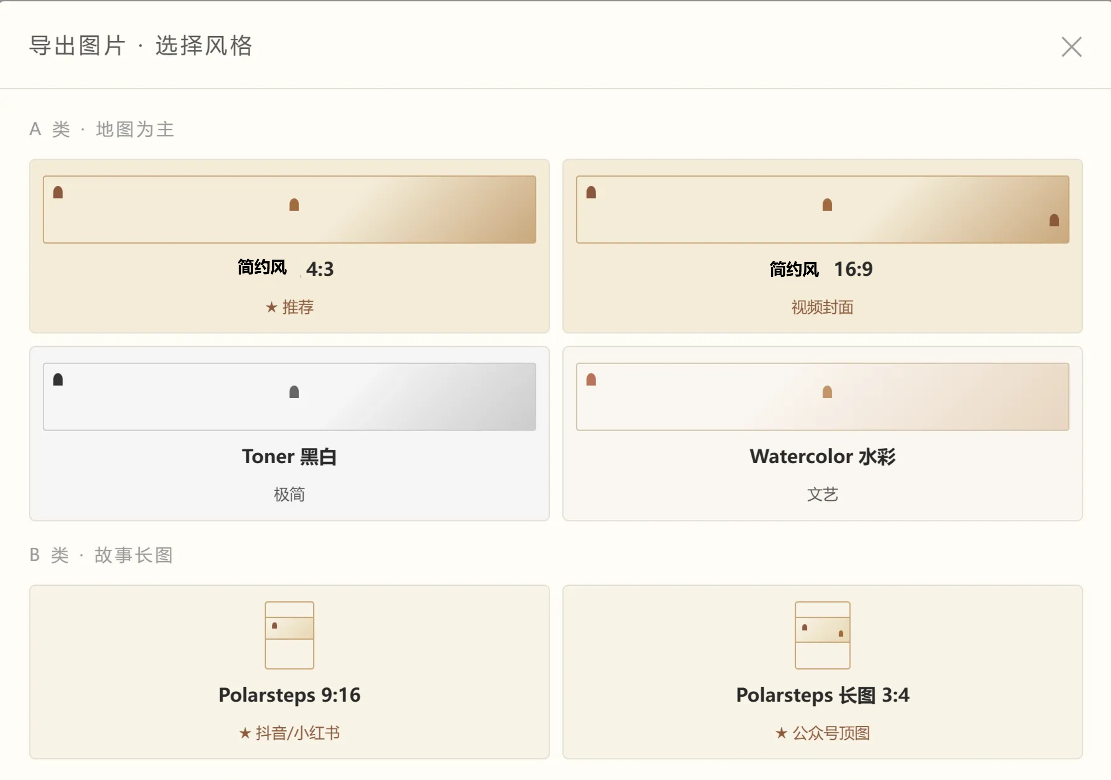
Task: Click the ★ 抖音/小红书 label
Action: (x=289, y=733)
